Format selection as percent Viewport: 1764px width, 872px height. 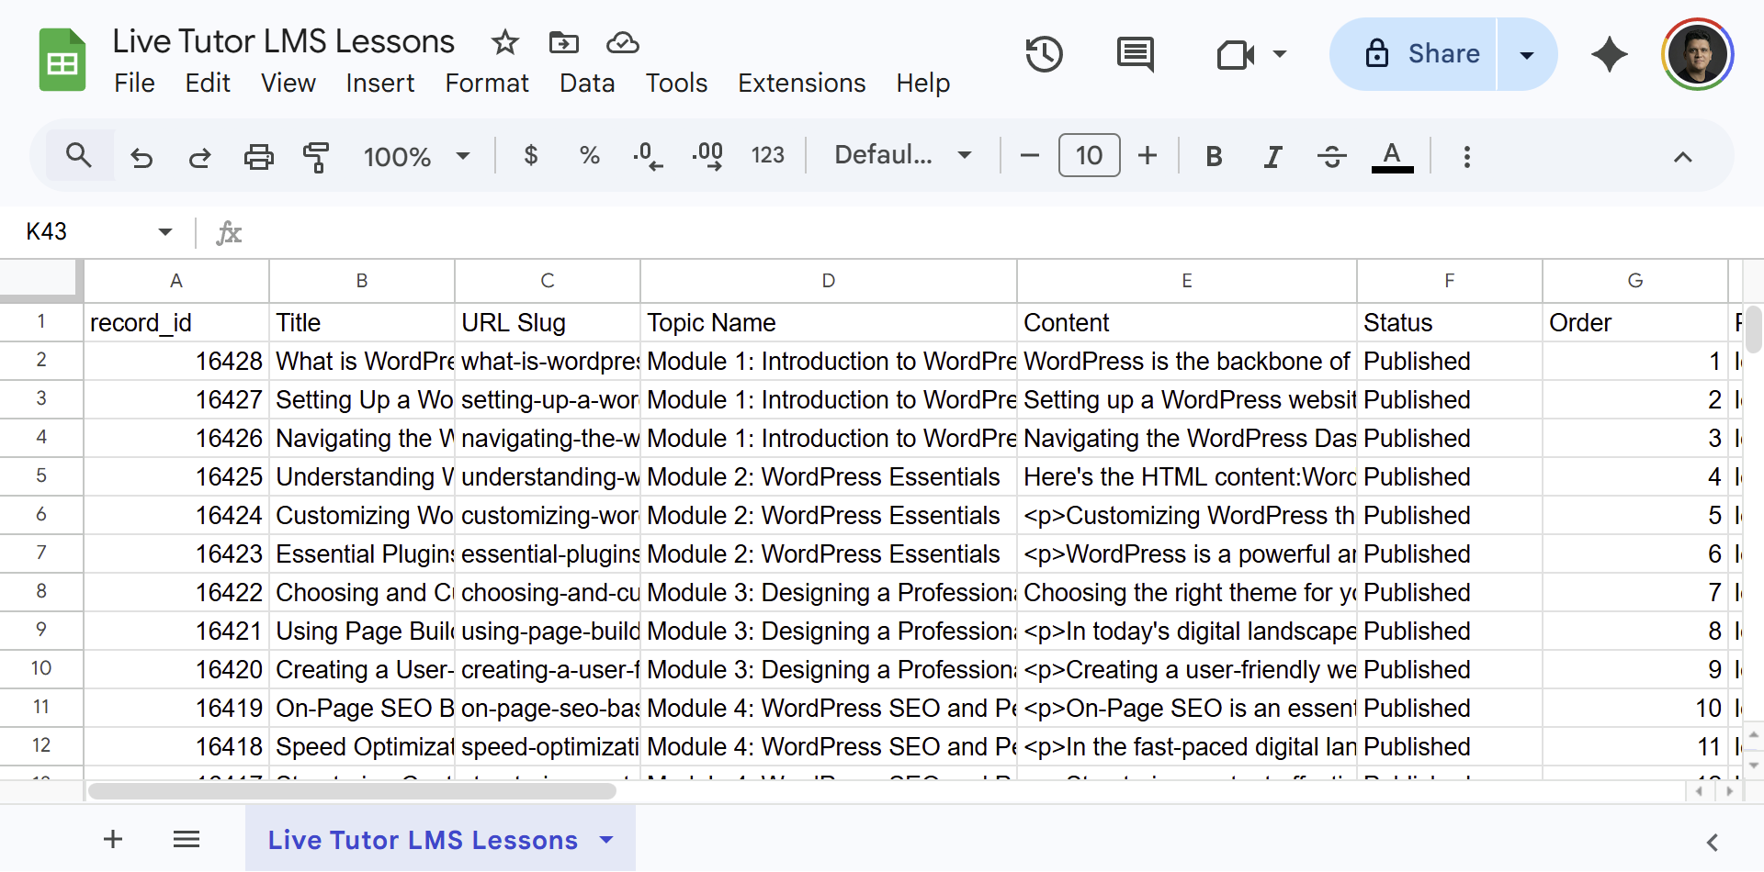(589, 155)
